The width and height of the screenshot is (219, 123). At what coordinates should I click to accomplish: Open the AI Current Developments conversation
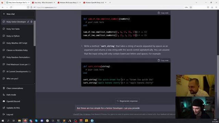17,71
